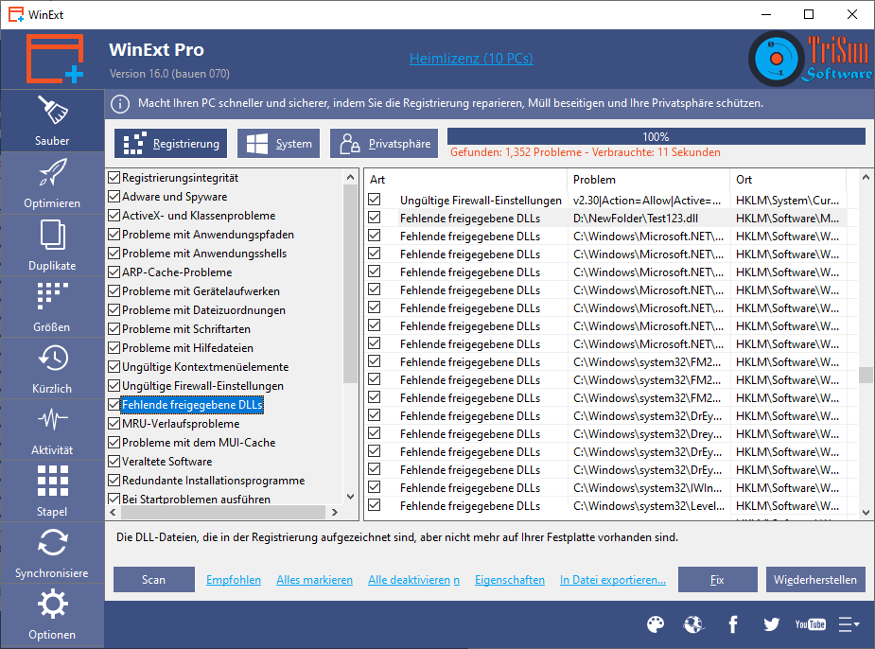Select MRU-Verlaufsprobleme in category list
Image resolution: width=875 pixels, height=649 pixels.
(181, 424)
